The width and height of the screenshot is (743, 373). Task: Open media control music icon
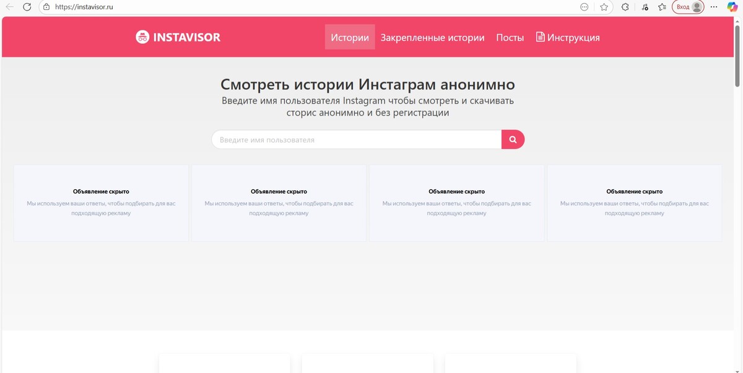coord(645,7)
